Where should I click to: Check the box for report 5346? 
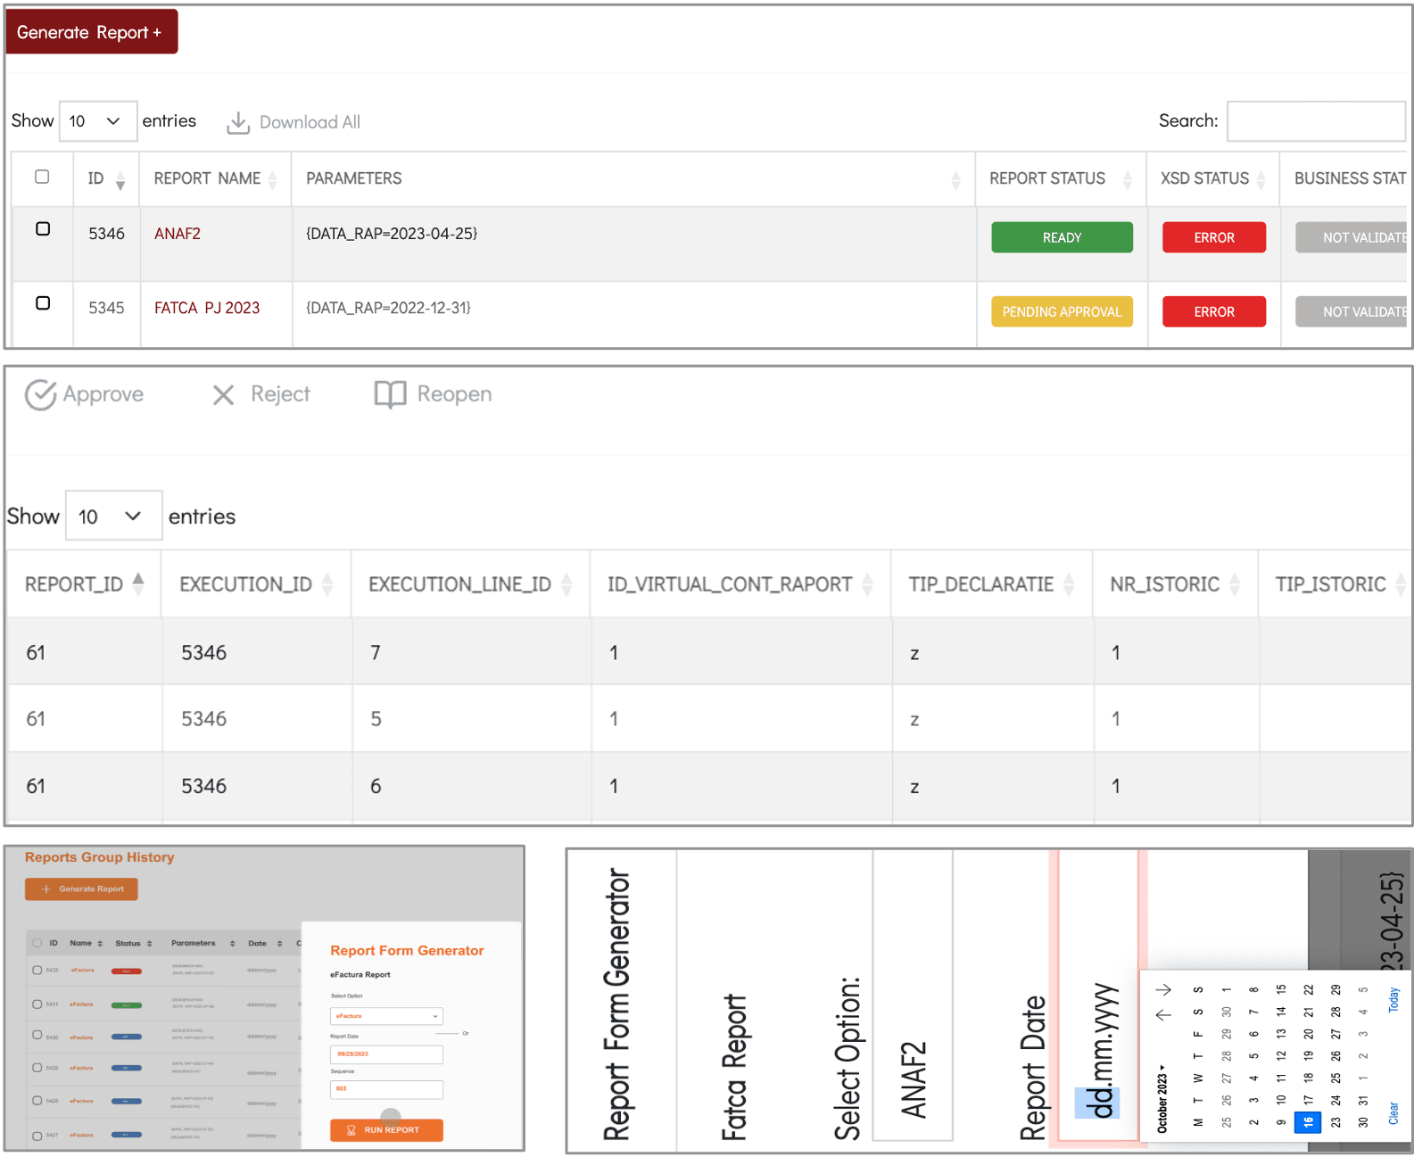tap(43, 229)
